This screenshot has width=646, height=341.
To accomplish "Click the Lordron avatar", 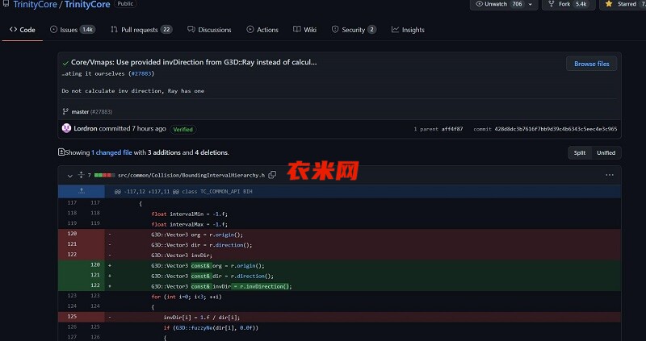I will click(66, 128).
